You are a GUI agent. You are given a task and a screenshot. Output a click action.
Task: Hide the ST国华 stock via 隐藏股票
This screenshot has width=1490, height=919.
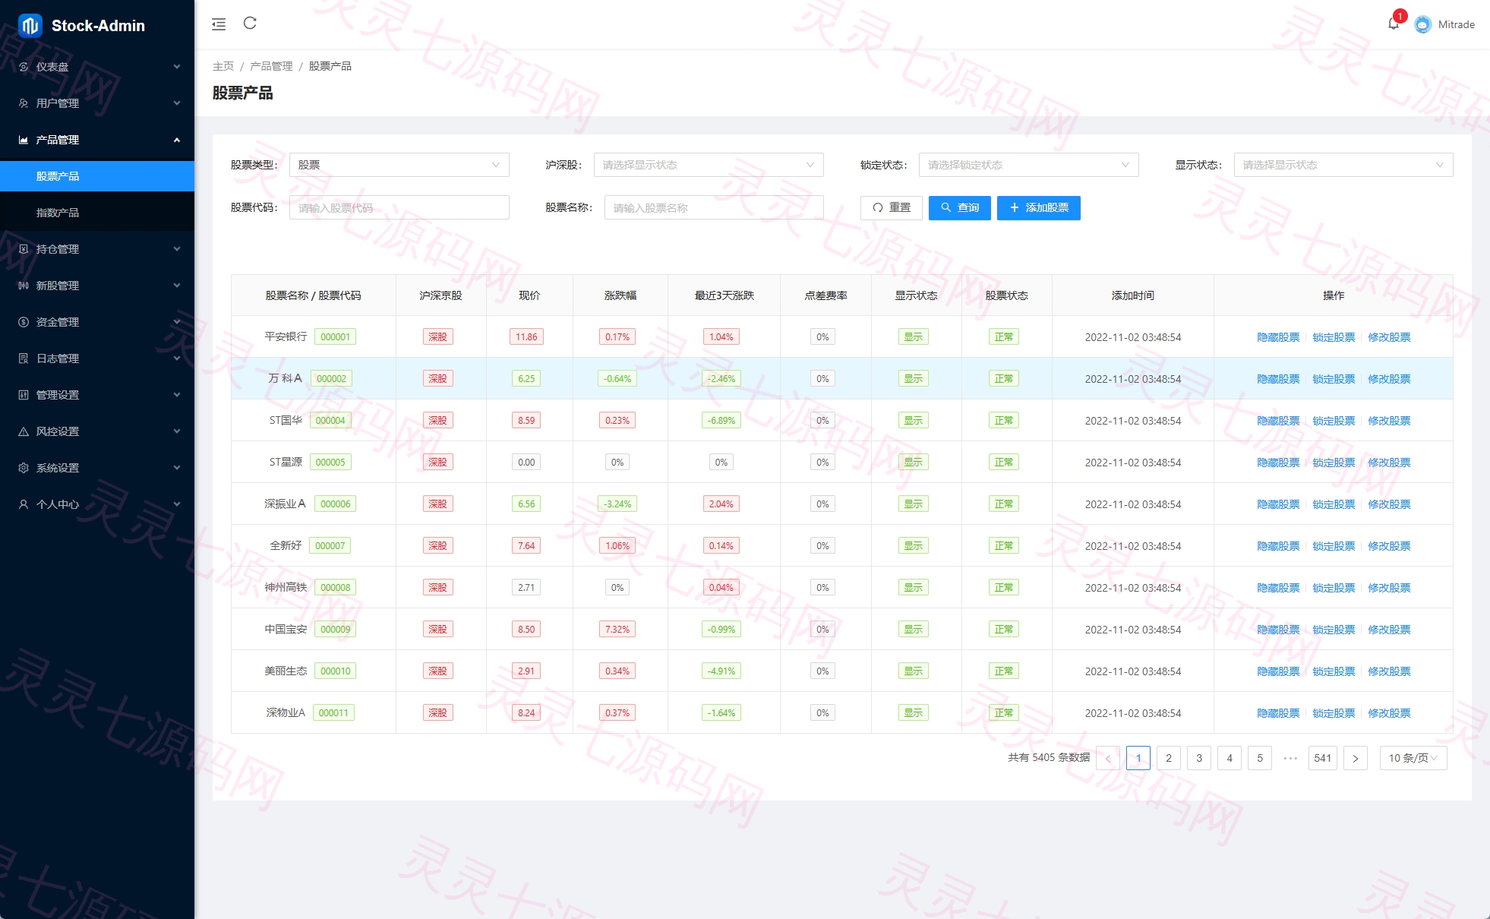pos(1278,421)
